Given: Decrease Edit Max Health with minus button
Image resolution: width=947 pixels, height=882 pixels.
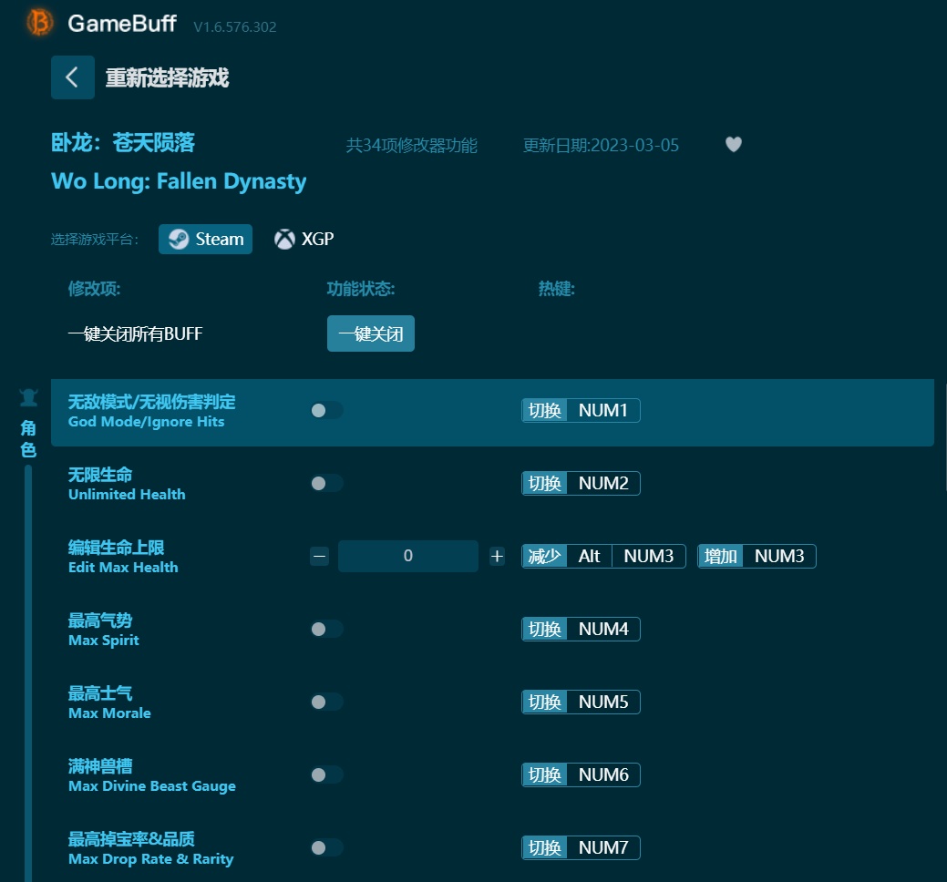Looking at the screenshot, I should click(x=320, y=556).
